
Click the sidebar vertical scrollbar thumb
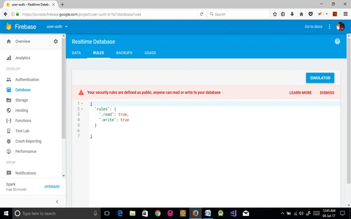coord(63,88)
